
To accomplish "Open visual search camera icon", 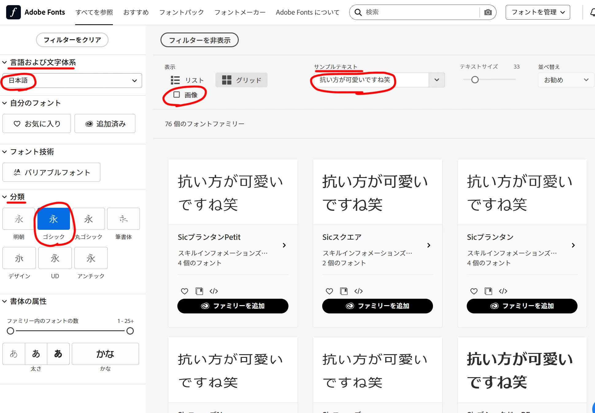I will [488, 12].
